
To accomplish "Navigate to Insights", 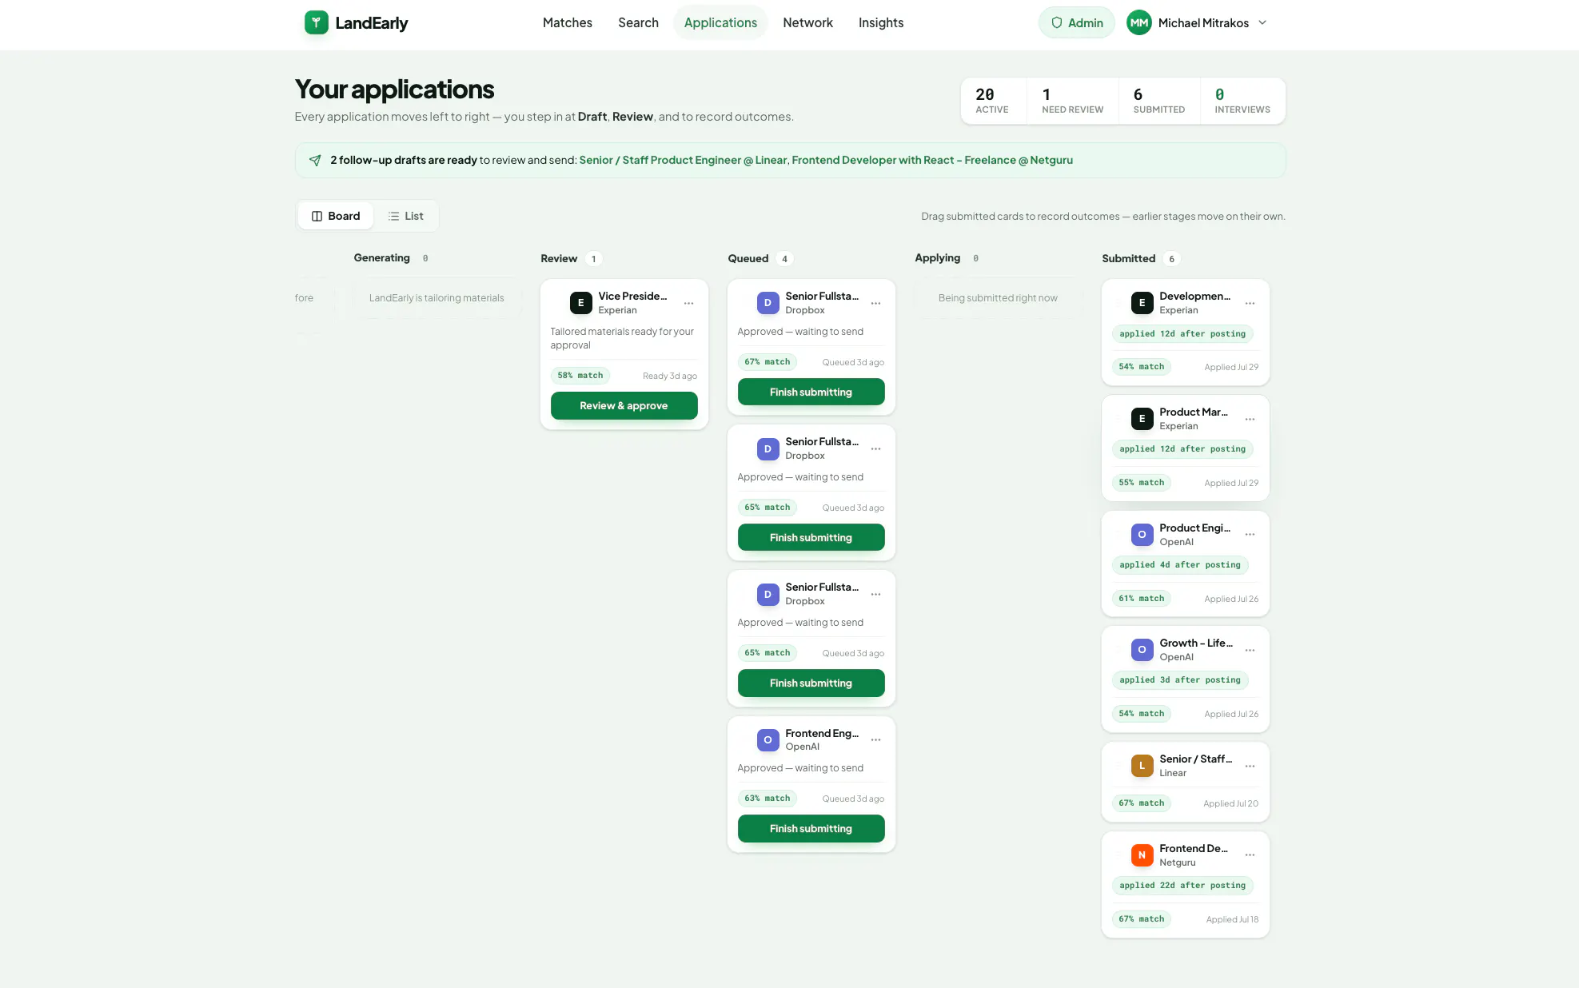I will 881,22.
